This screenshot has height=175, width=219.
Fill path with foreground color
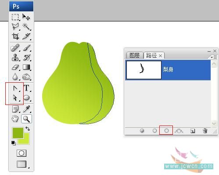pyautogui.click(x=142, y=131)
